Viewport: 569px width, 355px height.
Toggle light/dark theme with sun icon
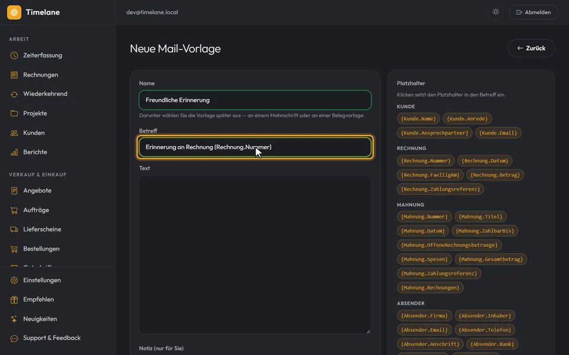[x=496, y=12]
